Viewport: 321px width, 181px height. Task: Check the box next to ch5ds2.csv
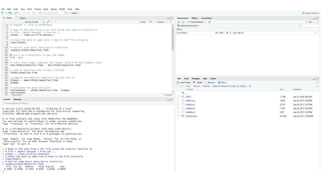pos(178,104)
